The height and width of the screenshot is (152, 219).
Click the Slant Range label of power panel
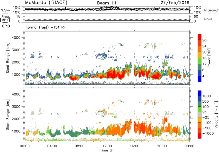click(8, 58)
